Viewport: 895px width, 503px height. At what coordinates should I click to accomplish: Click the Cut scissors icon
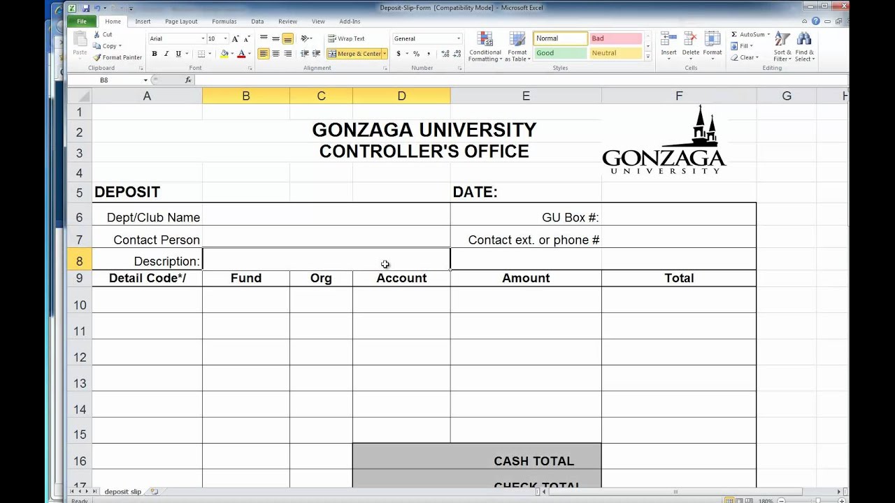pos(96,34)
